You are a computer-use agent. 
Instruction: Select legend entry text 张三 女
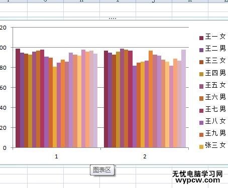[x=215, y=145]
